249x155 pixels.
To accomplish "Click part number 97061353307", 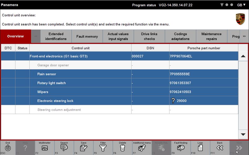I will tap(180, 83).
